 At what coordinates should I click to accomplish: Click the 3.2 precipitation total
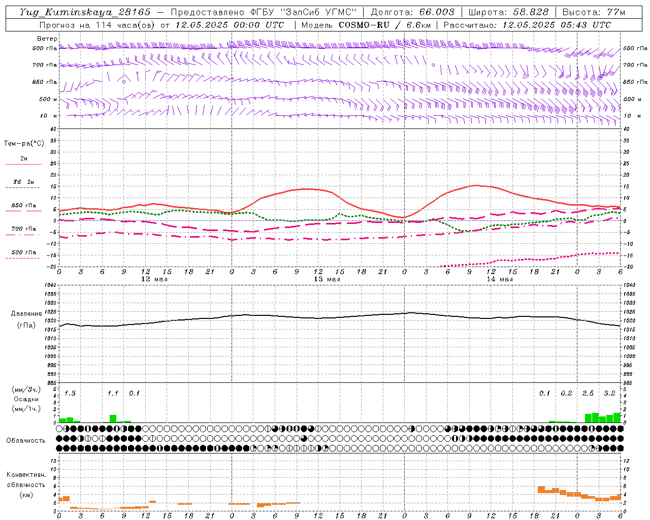coord(609,393)
